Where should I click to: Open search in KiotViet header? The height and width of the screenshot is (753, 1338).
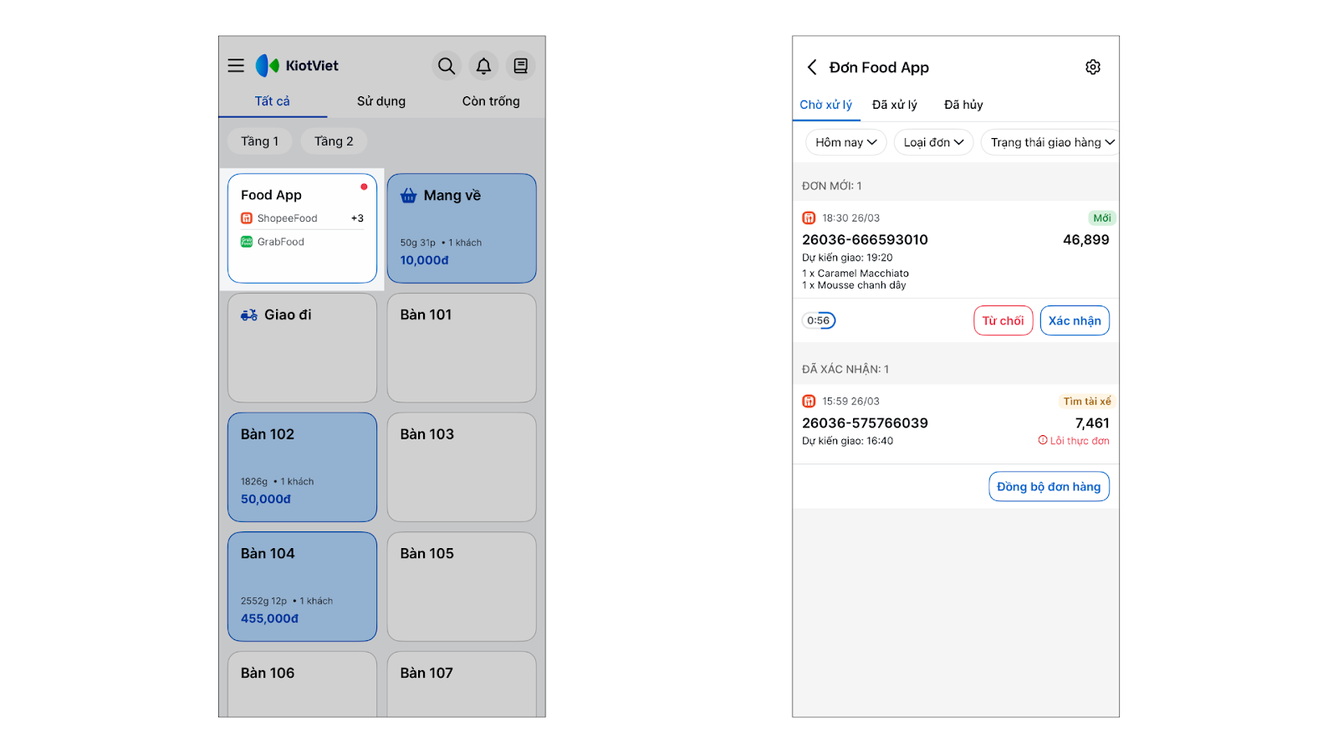tap(447, 65)
